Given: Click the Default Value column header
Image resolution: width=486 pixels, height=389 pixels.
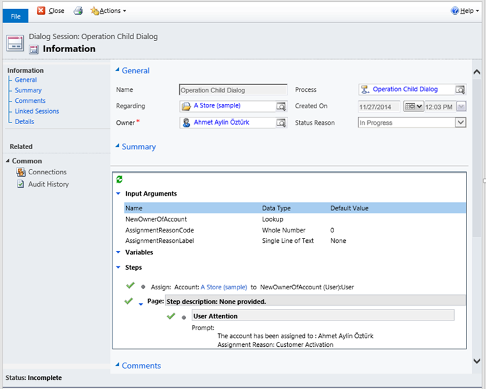Looking at the screenshot, I should point(350,208).
